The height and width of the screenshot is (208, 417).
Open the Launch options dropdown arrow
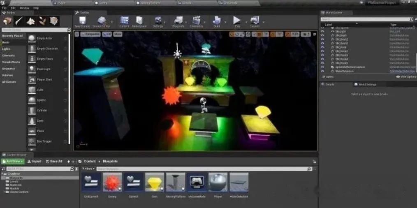(x=263, y=22)
